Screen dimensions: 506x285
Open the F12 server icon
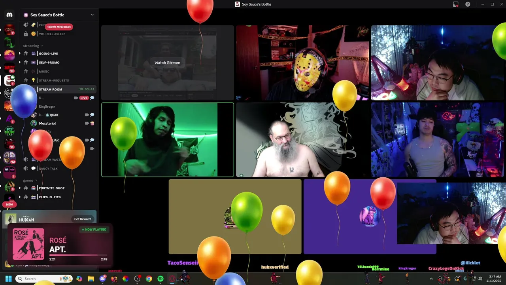9,131
